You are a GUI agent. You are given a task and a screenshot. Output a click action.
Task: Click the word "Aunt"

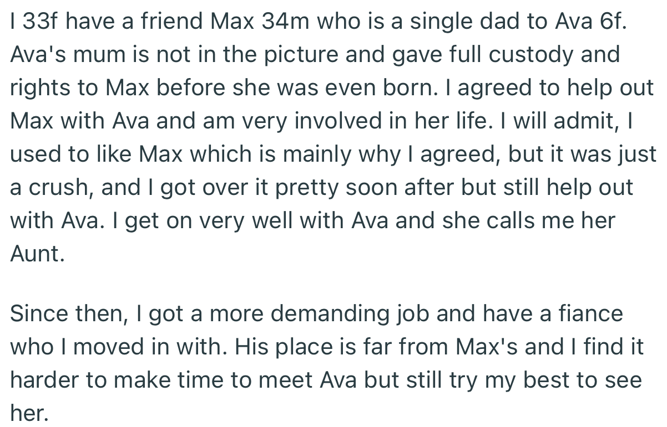(34, 254)
